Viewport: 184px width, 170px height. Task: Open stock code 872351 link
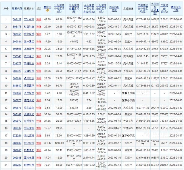point(17,136)
